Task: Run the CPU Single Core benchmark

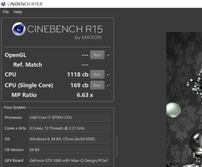Action: coord(97,85)
